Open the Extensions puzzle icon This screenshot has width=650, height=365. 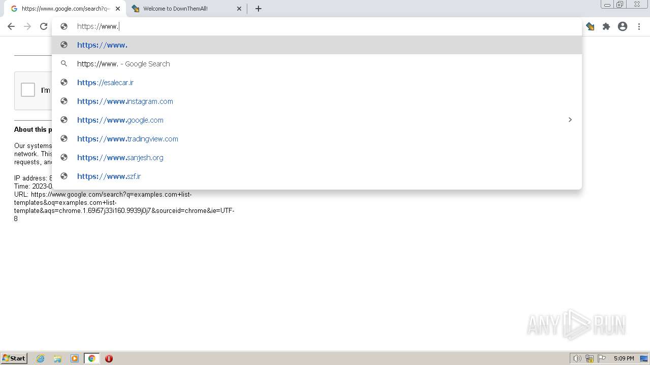pyautogui.click(x=606, y=26)
